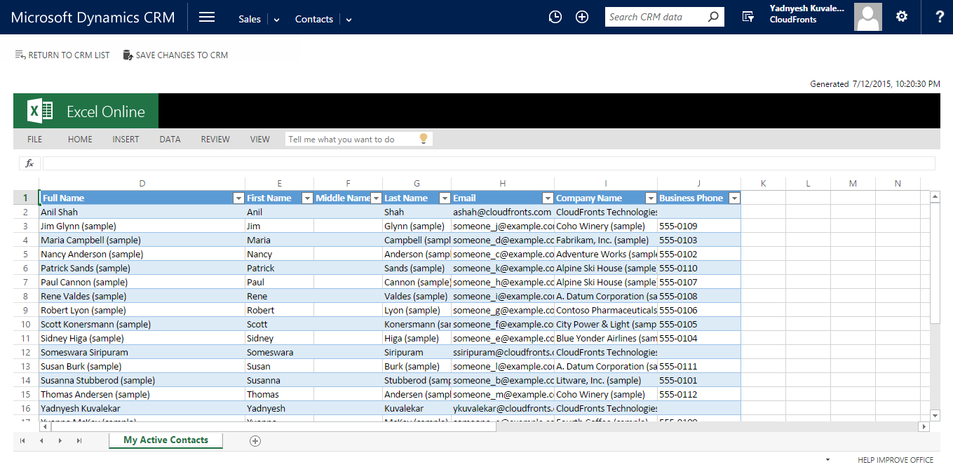The height and width of the screenshot is (467, 953).
Task: Select the Maria Campbell (sample) cell
Action: click(x=142, y=240)
